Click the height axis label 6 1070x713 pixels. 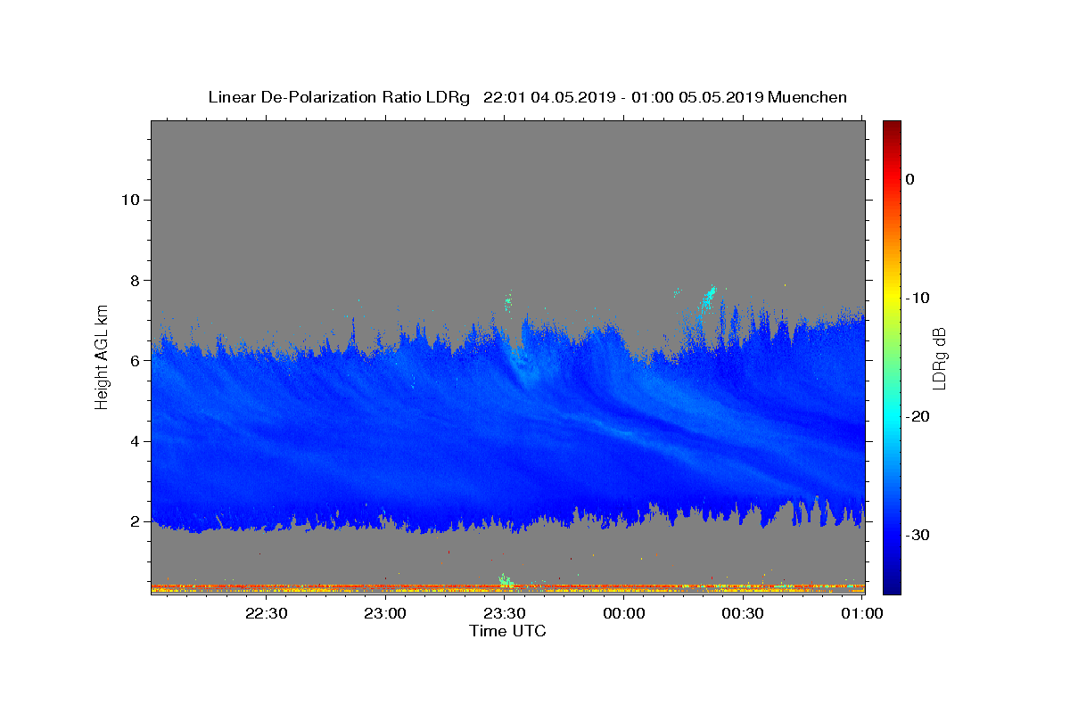pyautogui.click(x=136, y=361)
